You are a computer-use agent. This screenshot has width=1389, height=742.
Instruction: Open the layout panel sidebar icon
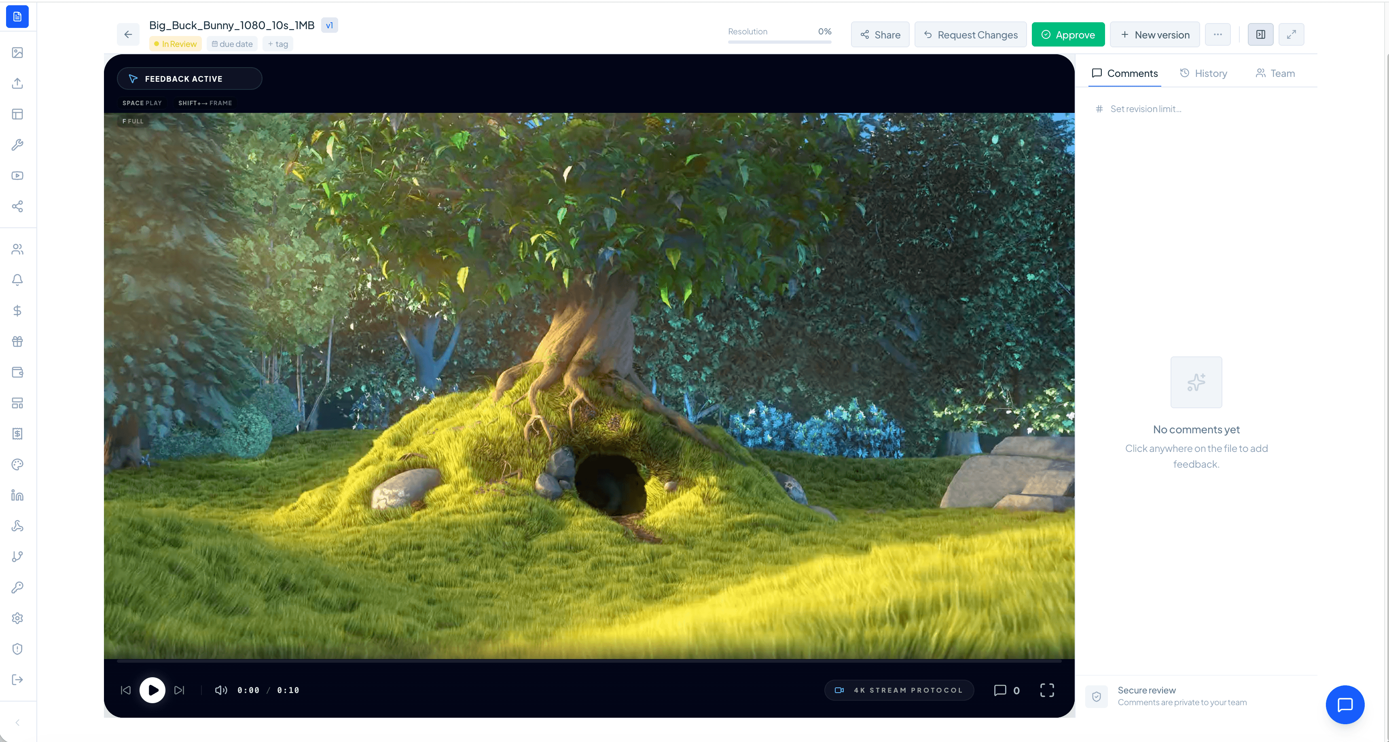pos(17,114)
